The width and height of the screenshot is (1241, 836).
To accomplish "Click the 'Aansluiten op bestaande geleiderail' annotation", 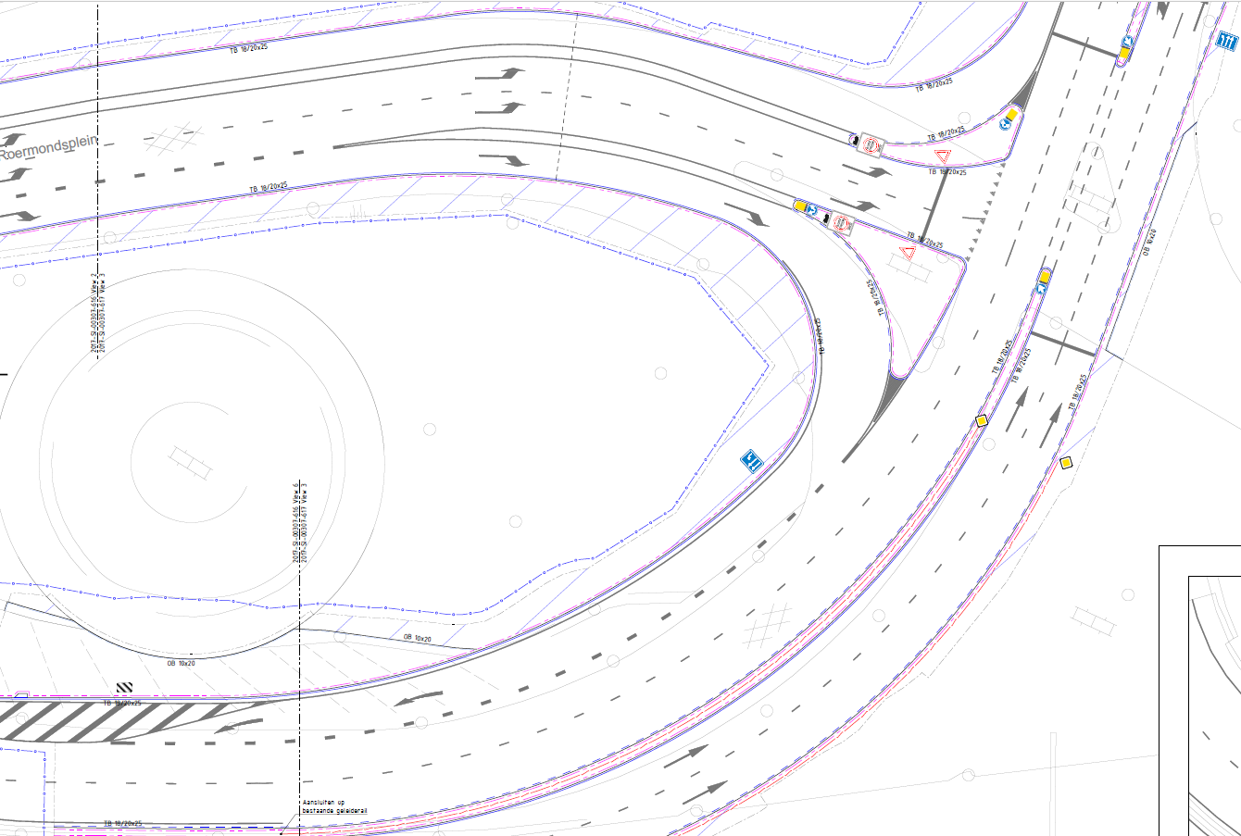I will point(334,806).
